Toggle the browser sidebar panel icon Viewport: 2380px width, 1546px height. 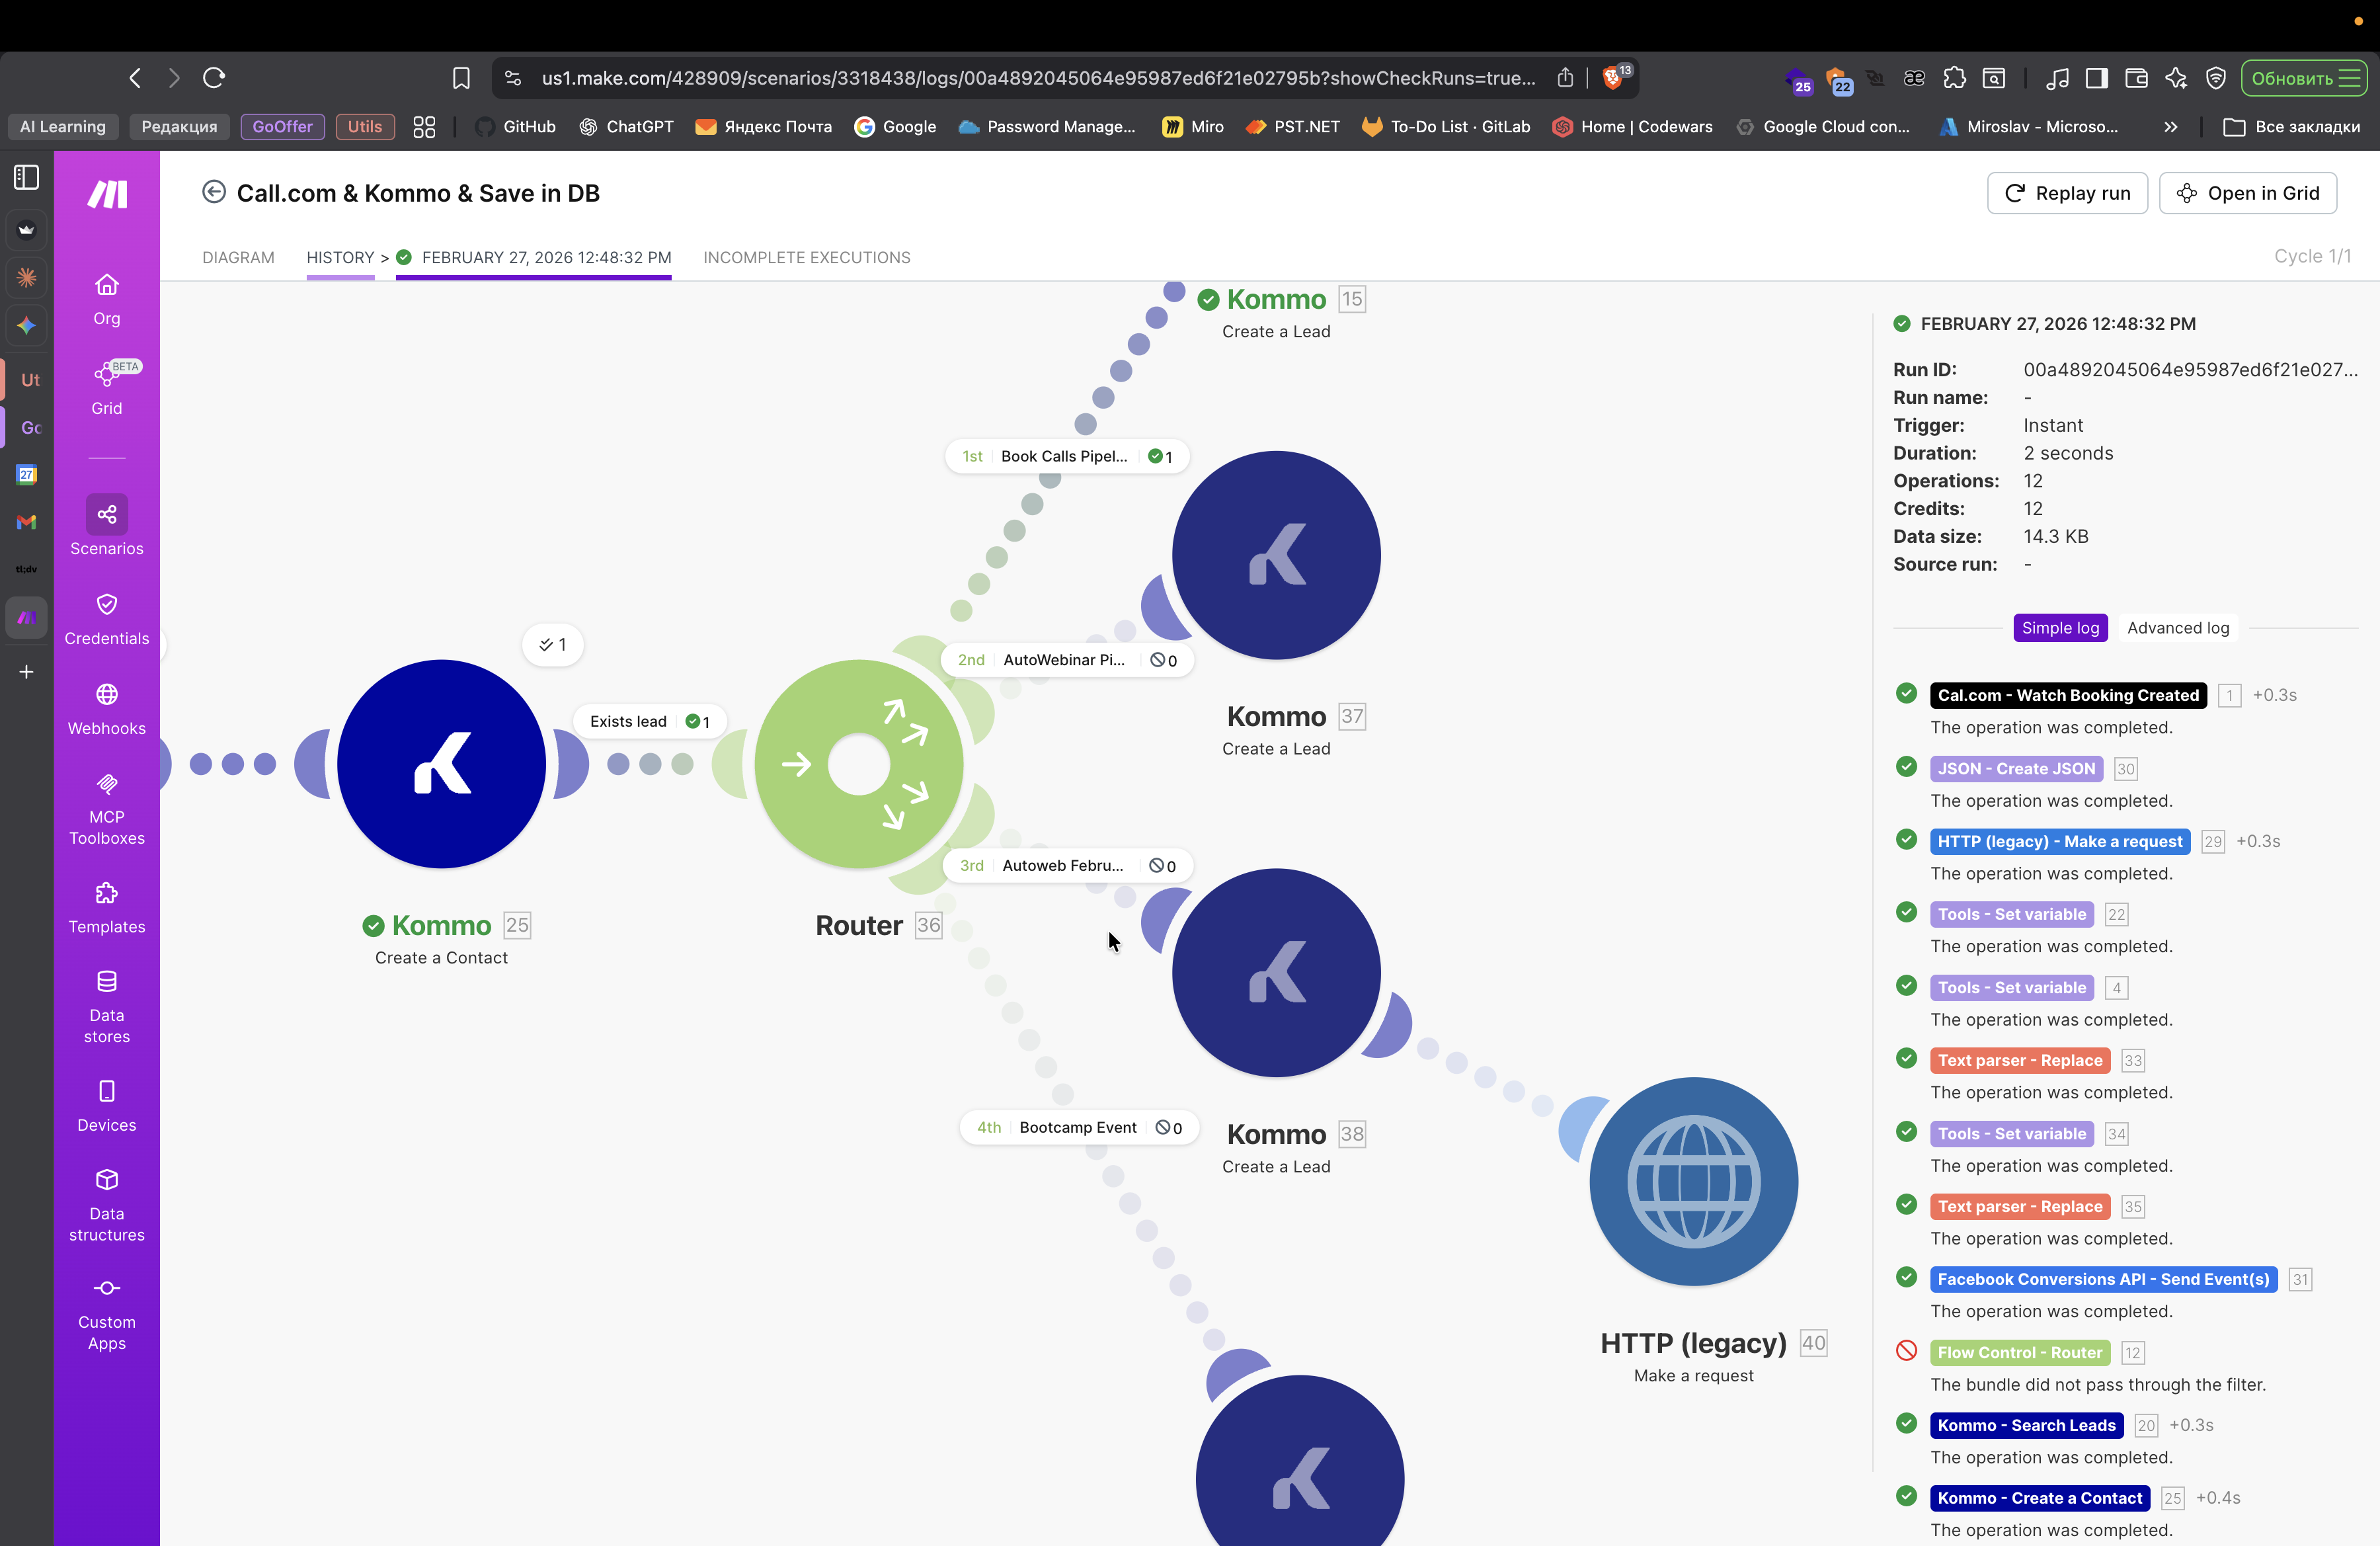click(27, 177)
